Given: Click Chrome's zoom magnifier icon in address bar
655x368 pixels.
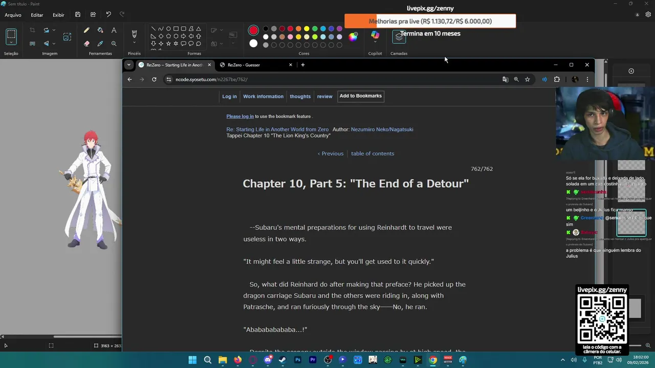Looking at the screenshot, I should pos(516,79).
